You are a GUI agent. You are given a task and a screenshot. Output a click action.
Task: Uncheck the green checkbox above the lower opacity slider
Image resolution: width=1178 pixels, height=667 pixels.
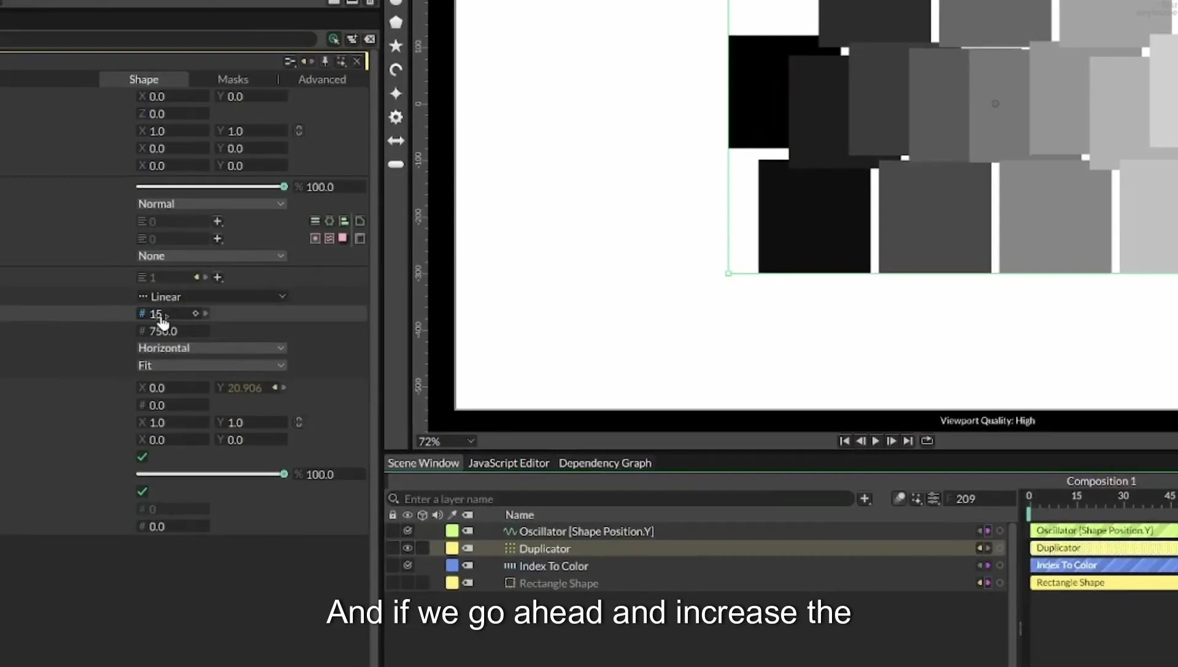tap(142, 457)
